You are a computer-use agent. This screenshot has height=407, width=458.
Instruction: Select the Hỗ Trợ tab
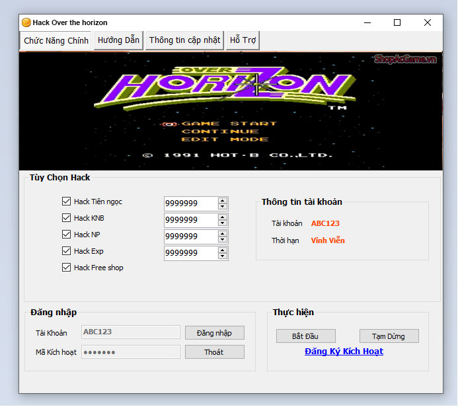[243, 40]
